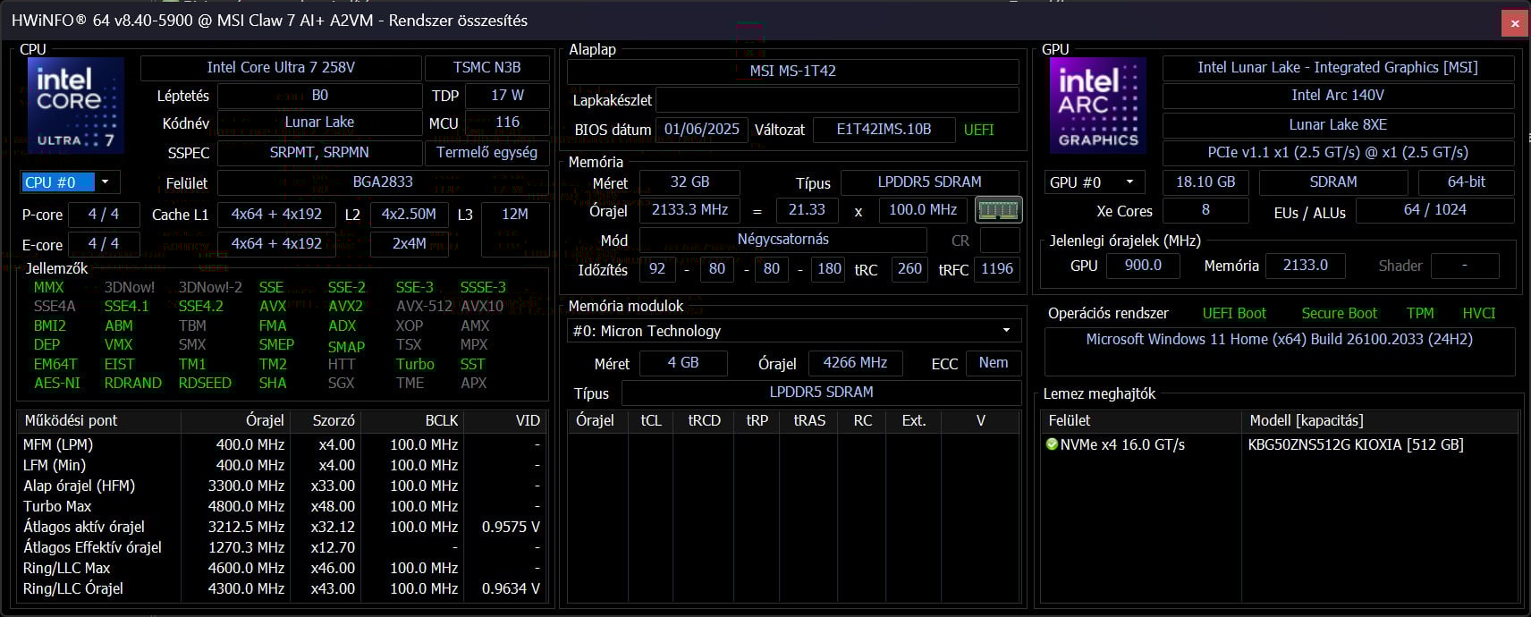The width and height of the screenshot is (1531, 617).
Task: Open the CPU #0 selector dropdown
Action: (70, 182)
